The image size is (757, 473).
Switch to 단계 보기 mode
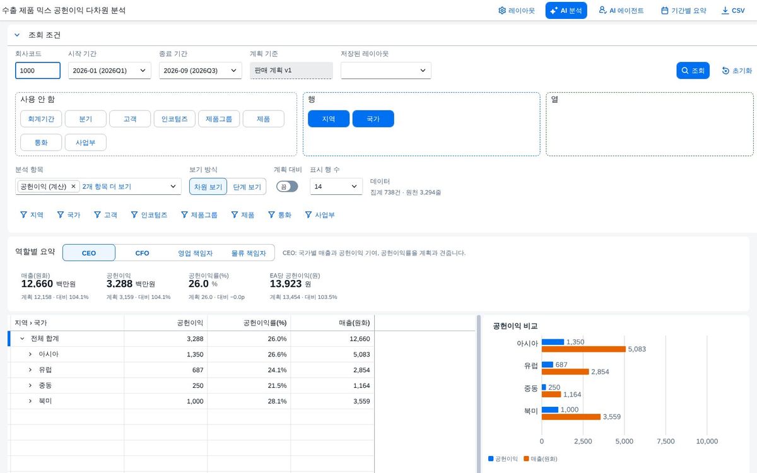[247, 186]
